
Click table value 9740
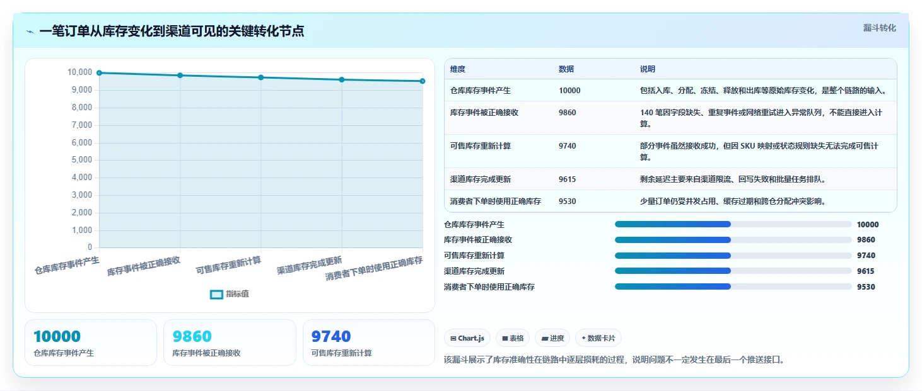pyautogui.click(x=568, y=146)
